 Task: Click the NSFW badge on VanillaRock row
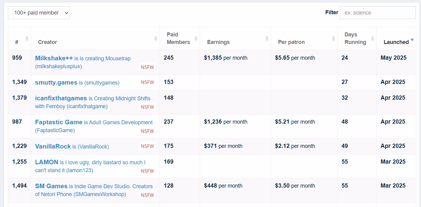point(147,146)
